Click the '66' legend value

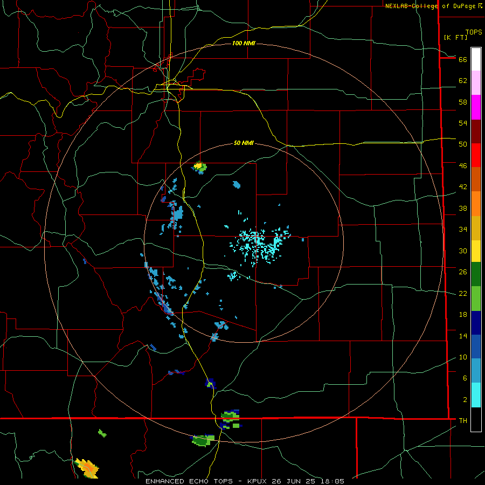click(463, 59)
